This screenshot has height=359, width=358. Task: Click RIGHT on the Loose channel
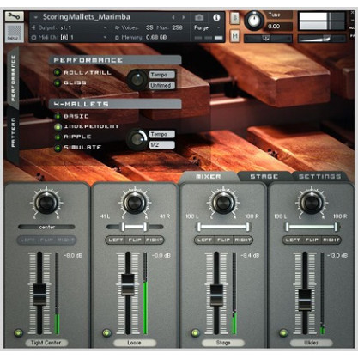(x=154, y=240)
